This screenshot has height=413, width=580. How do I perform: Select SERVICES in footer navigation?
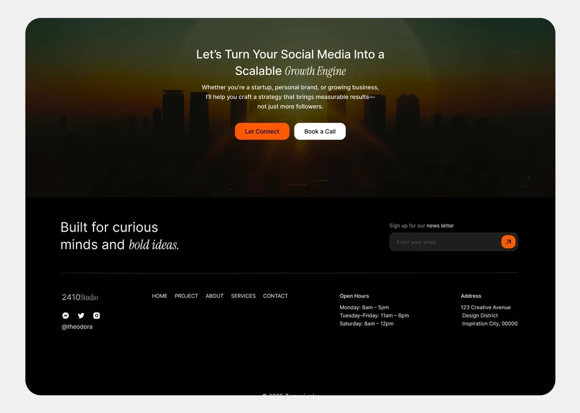[x=244, y=296]
